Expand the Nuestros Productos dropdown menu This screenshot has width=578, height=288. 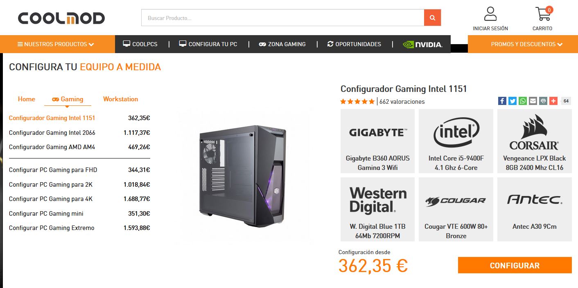56,44
